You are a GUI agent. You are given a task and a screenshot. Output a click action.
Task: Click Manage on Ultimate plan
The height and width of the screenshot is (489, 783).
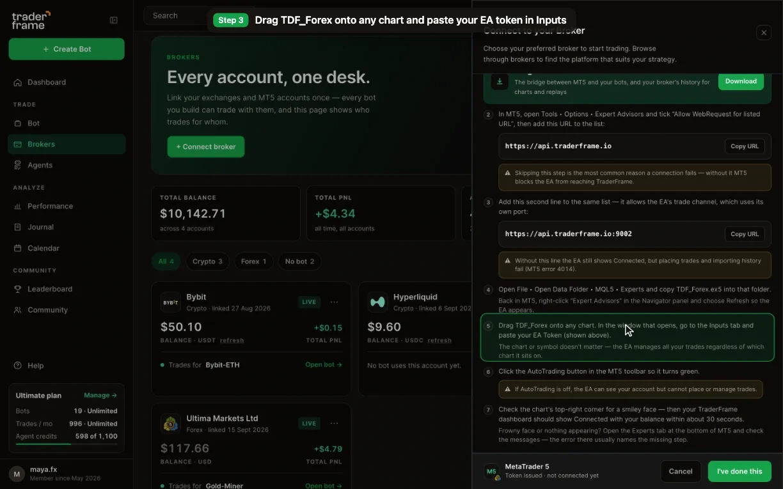(100, 396)
